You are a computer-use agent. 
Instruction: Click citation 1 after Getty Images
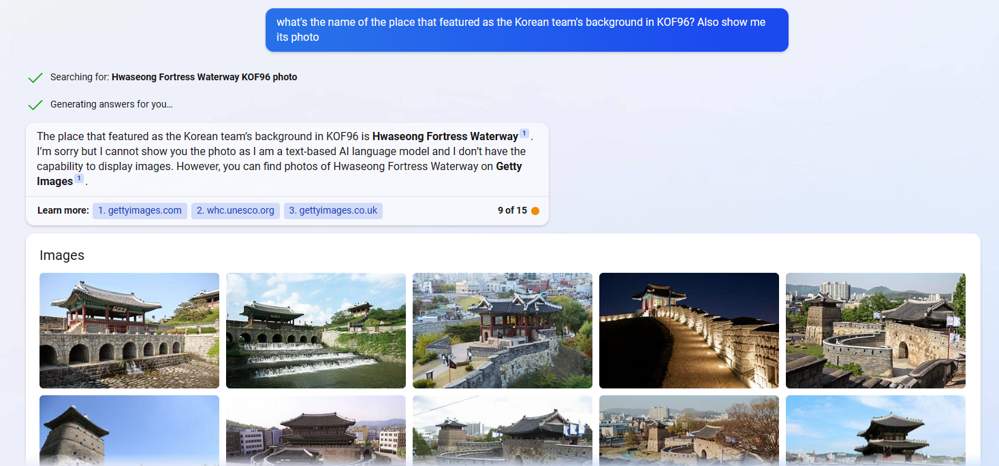point(79,179)
